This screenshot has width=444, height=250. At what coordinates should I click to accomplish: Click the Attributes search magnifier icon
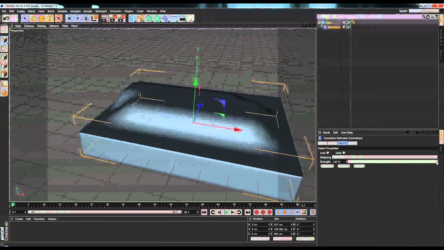[x=422, y=133]
